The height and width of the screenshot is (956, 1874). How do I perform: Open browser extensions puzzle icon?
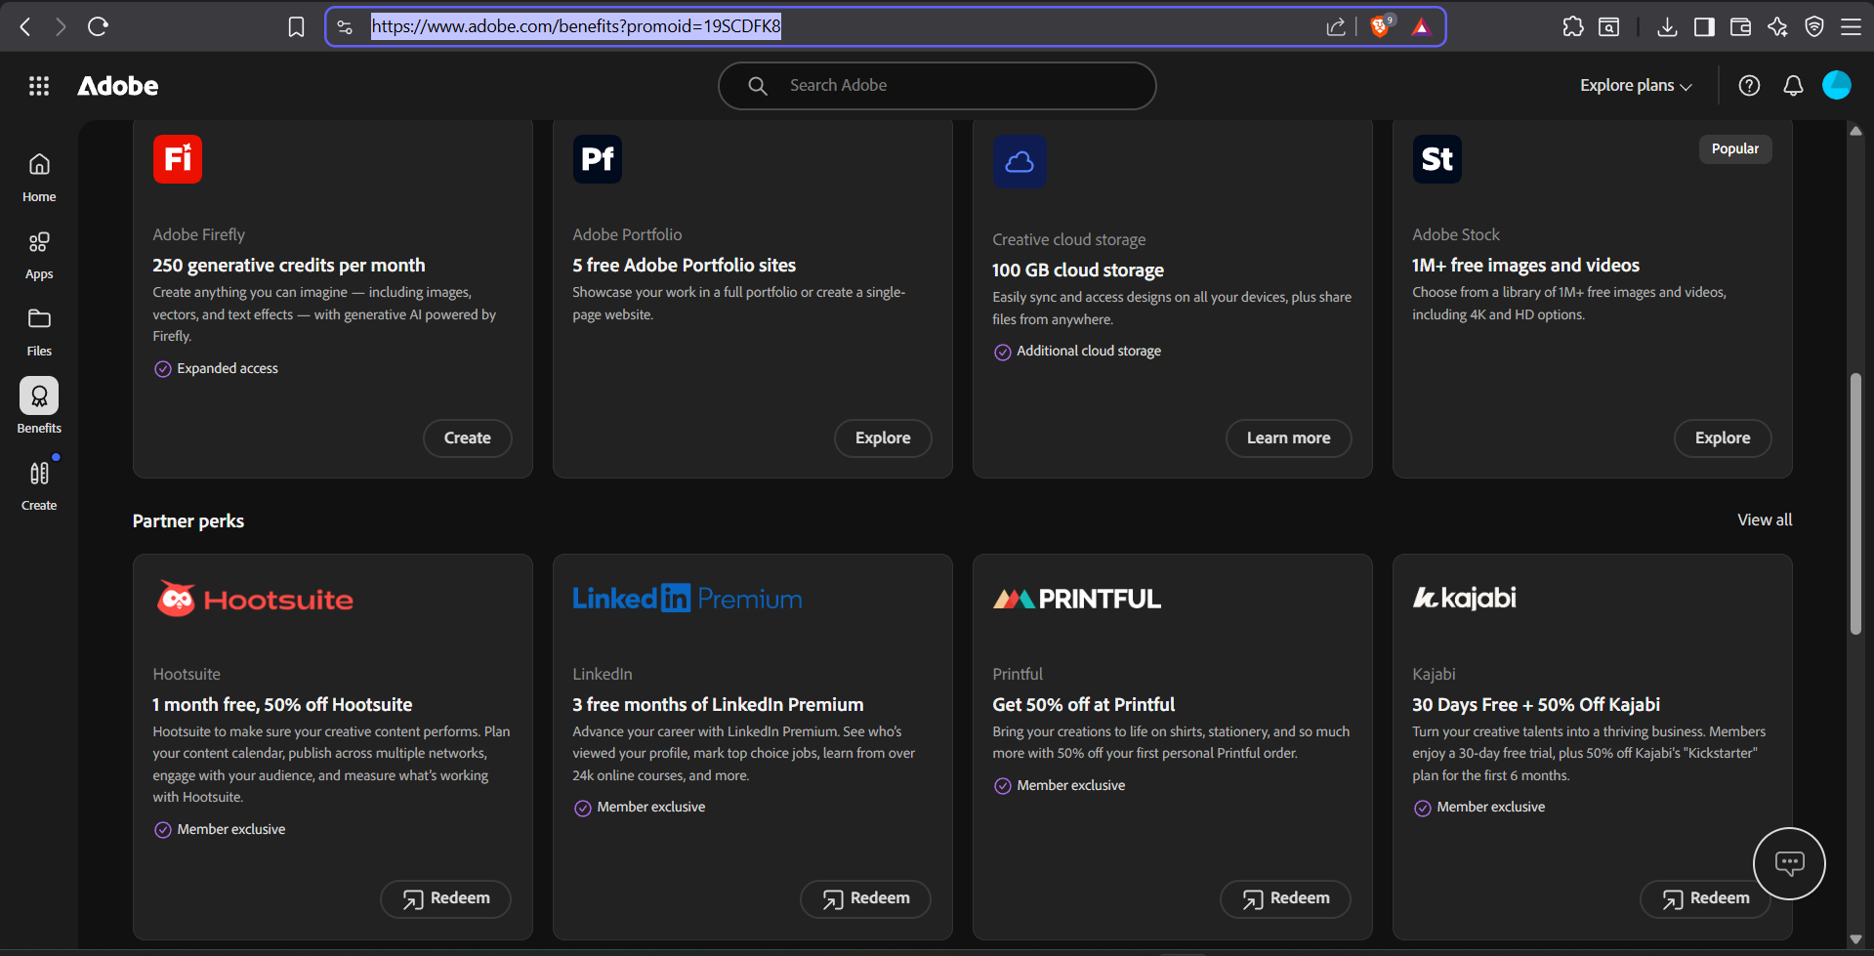[x=1572, y=26]
